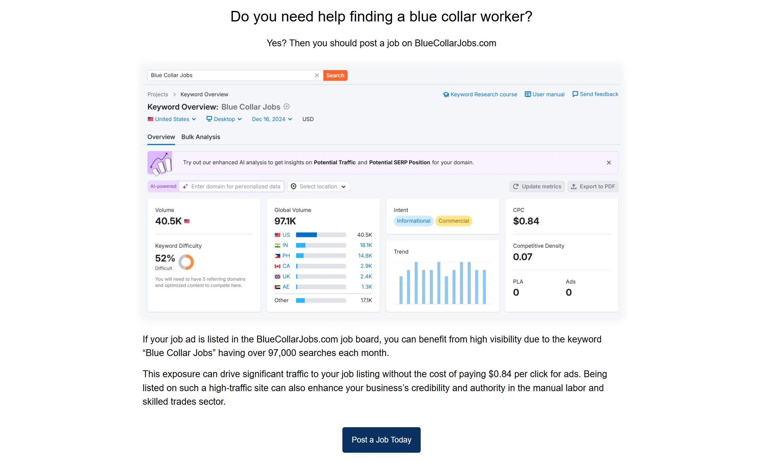Click the plus icon beside Blue Collar Jobs
This screenshot has width=775, height=466.
[x=287, y=107]
